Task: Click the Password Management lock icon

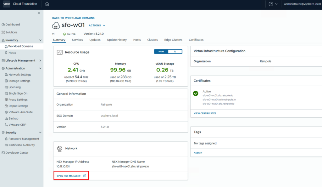Action: coord(6,139)
